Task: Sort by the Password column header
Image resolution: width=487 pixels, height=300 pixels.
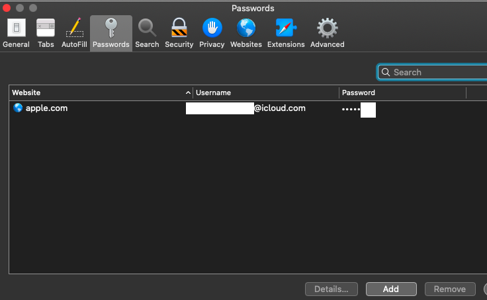Action: pos(402,93)
